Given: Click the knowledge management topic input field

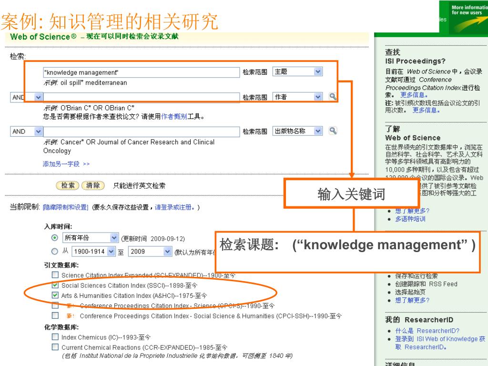Looking at the screenshot, I should pos(141,72).
